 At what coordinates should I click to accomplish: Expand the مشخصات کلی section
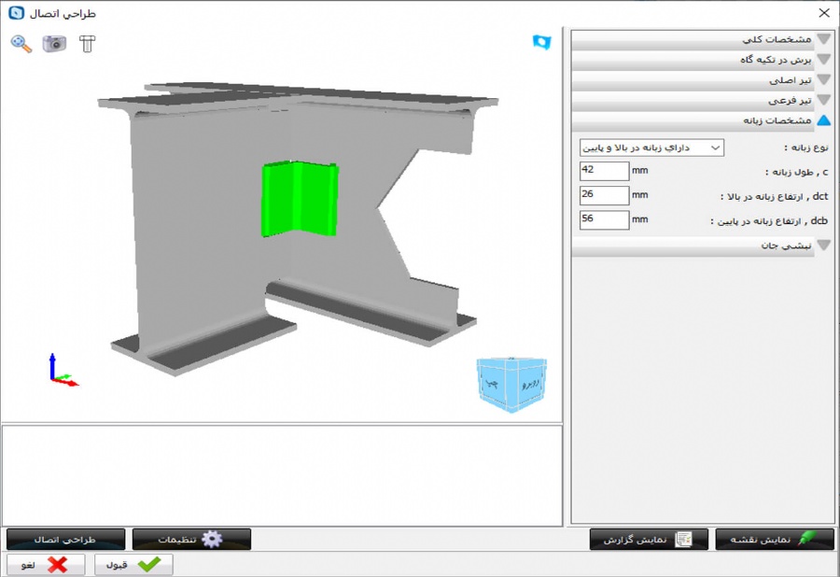click(701, 39)
